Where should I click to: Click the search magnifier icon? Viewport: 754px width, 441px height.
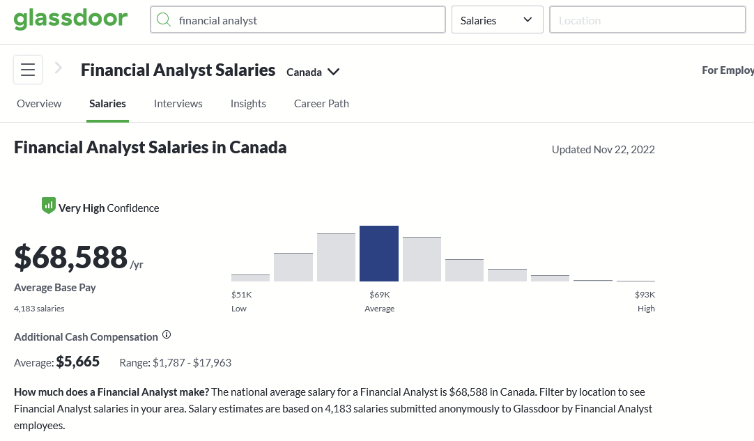pos(164,20)
